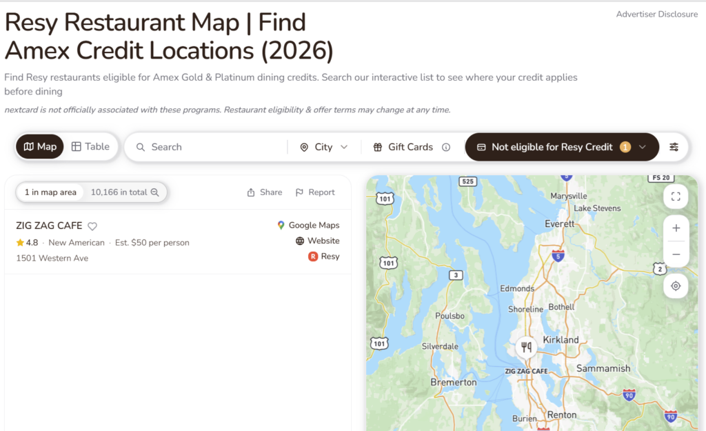Click the magnifier icon in search bar
Screen dimensions: 706x431
coord(141,148)
